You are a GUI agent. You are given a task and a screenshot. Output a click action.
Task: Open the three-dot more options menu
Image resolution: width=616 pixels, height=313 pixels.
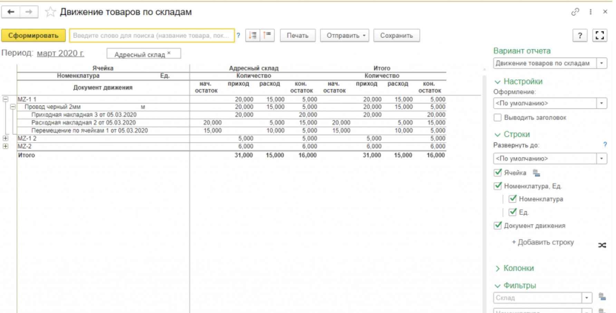coord(590,12)
